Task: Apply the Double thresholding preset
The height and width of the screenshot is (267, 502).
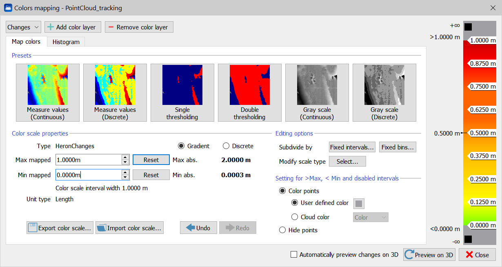Action: coord(250,93)
